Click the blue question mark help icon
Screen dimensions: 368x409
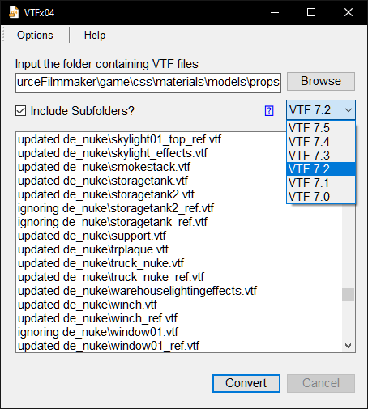coord(269,111)
